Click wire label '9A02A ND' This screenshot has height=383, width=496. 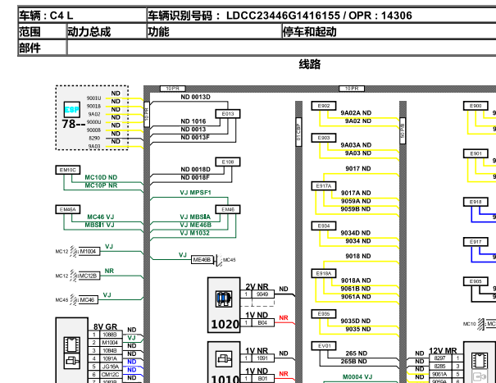356,113
